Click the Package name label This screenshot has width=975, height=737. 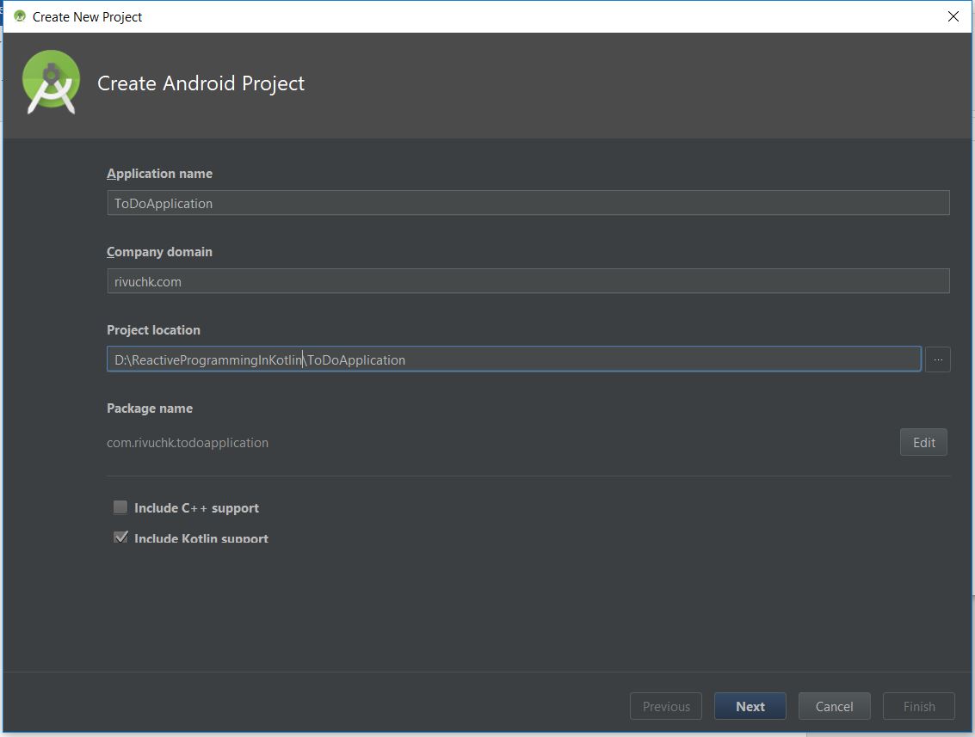pos(150,408)
